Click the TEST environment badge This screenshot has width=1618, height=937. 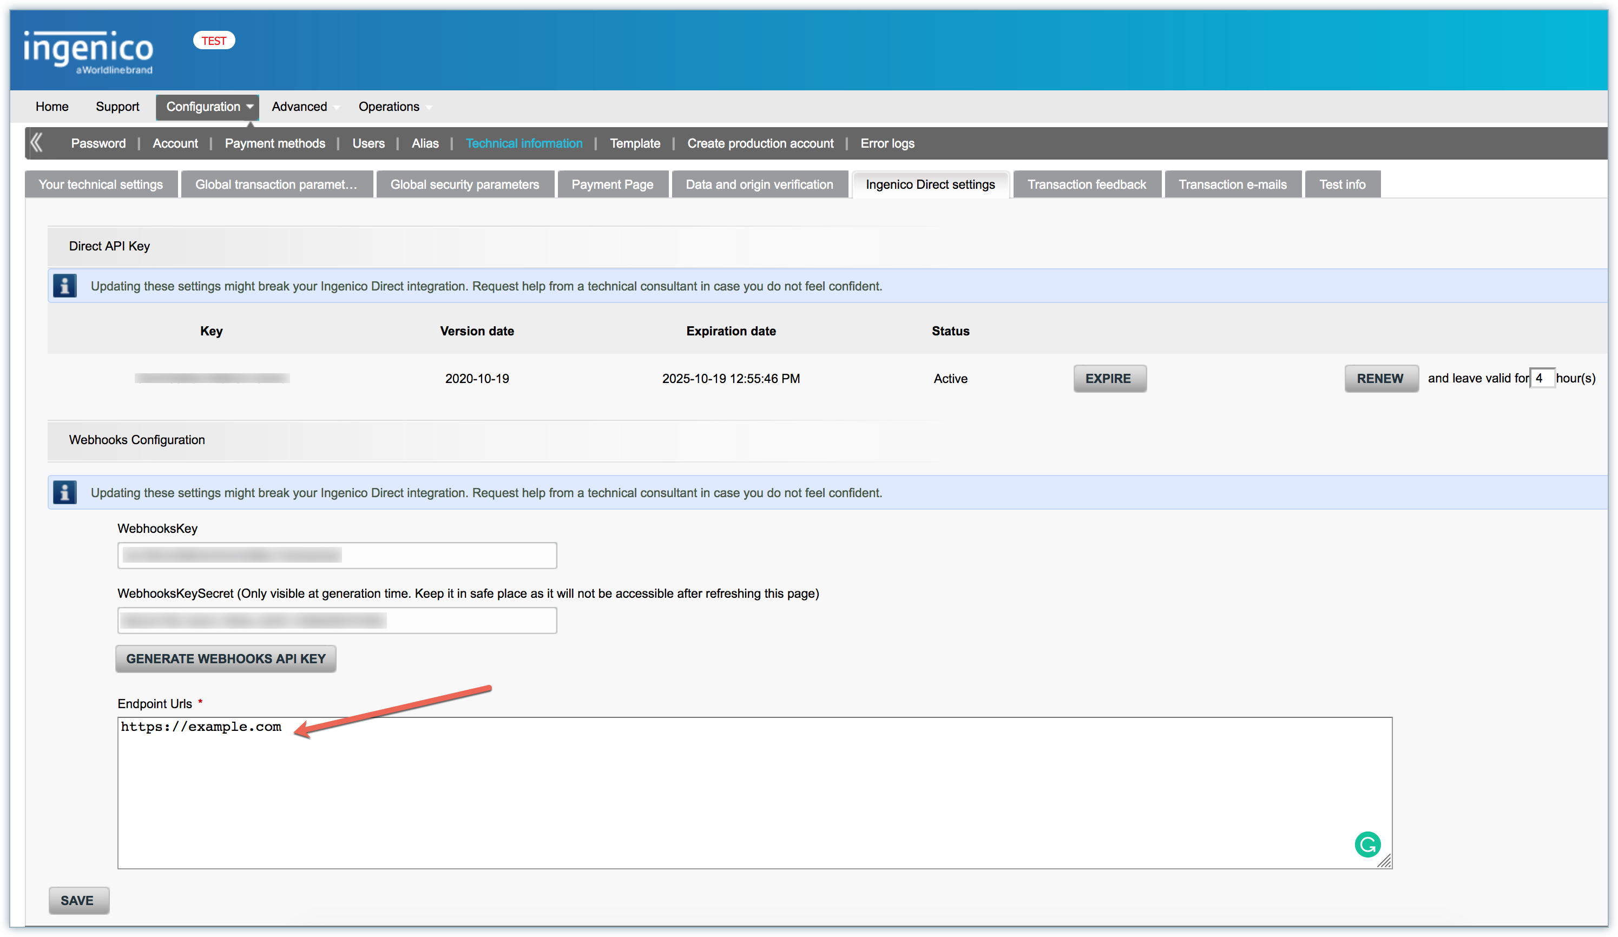tap(214, 41)
